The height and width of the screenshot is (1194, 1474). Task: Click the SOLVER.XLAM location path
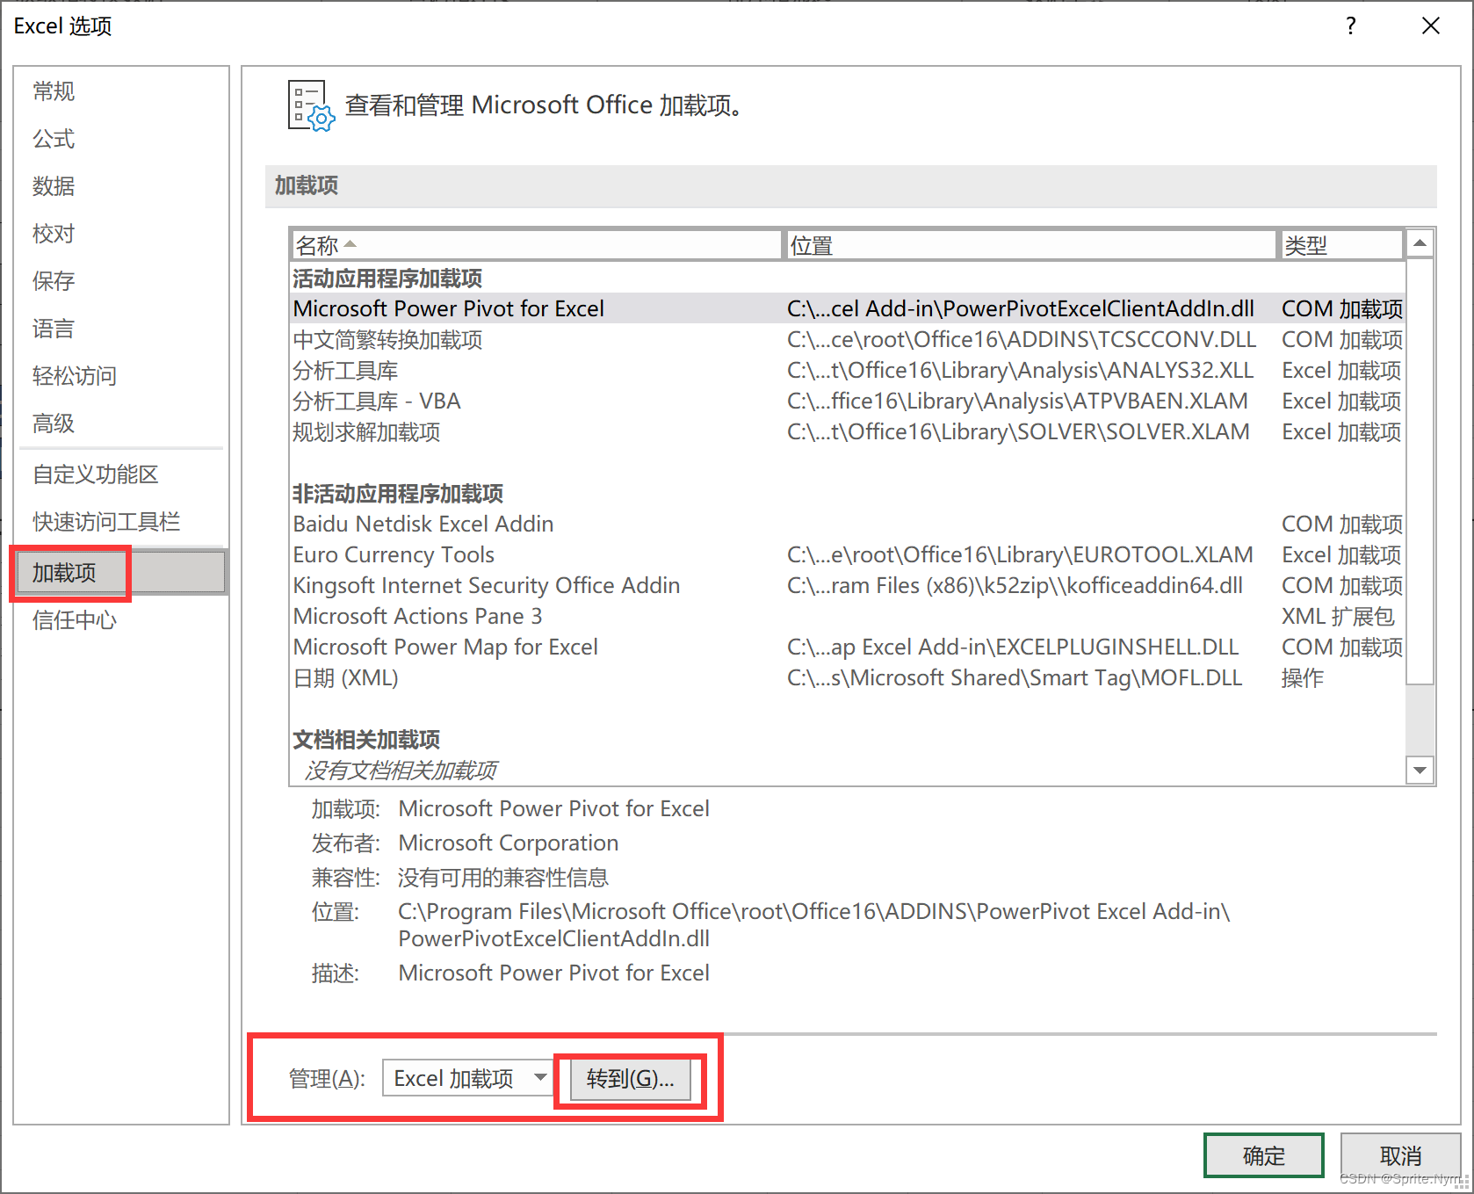pyautogui.click(x=1018, y=431)
